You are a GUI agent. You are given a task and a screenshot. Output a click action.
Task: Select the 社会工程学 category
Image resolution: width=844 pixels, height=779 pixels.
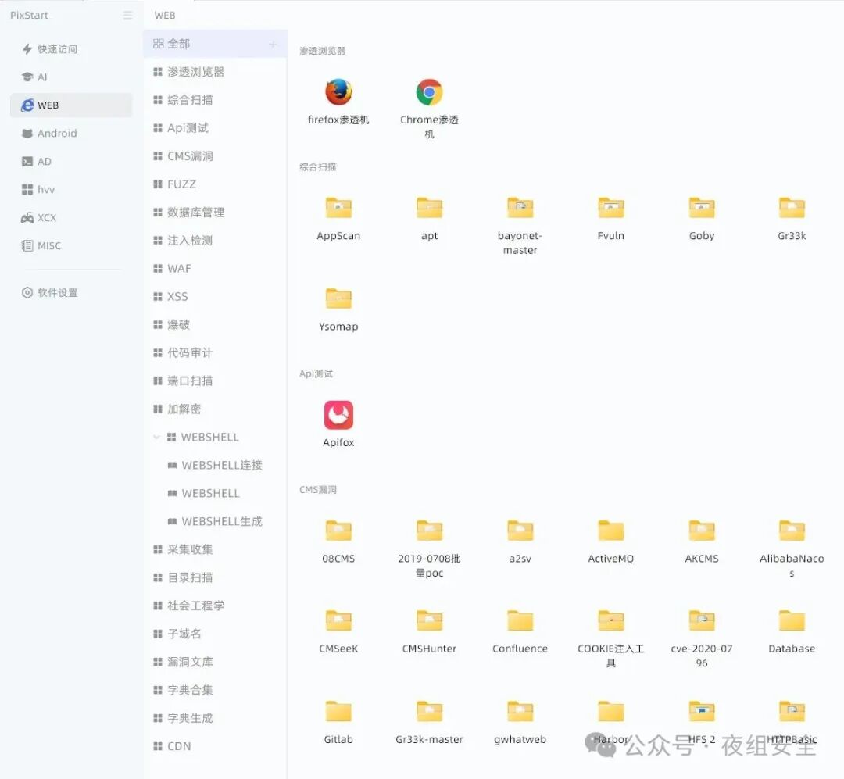click(x=216, y=606)
